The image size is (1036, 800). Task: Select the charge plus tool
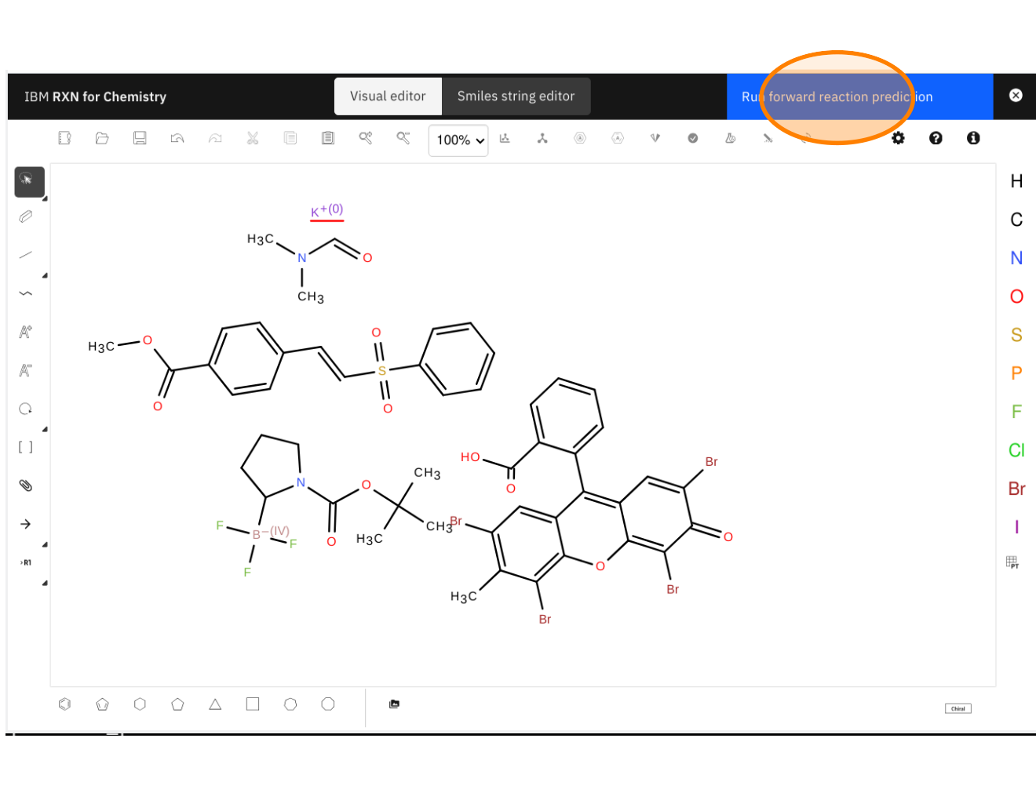pyautogui.click(x=26, y=332)
